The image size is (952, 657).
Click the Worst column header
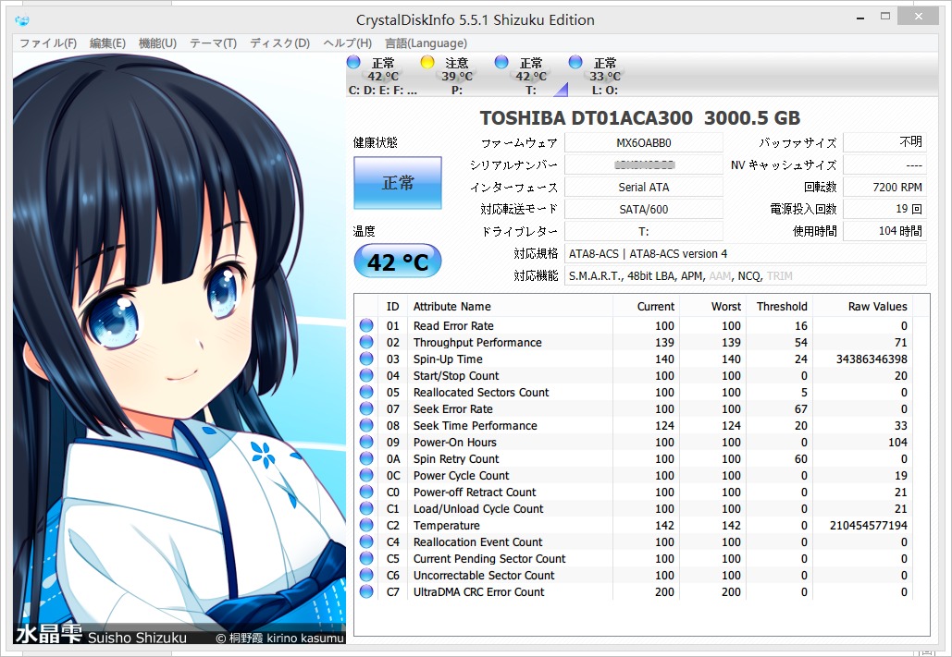click(x=712, y=307)
